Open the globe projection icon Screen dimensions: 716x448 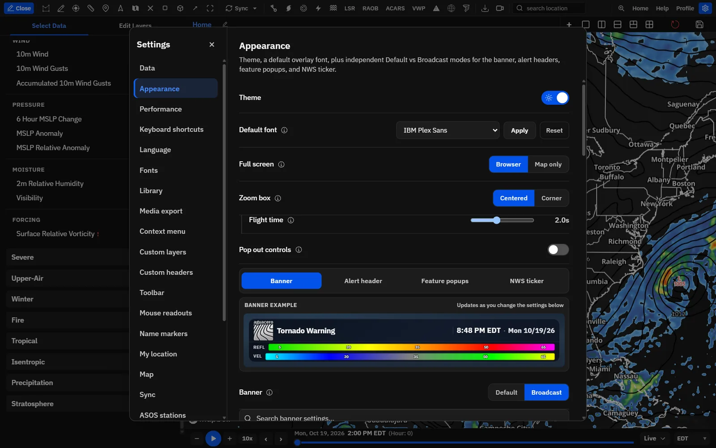click(451, 8)
